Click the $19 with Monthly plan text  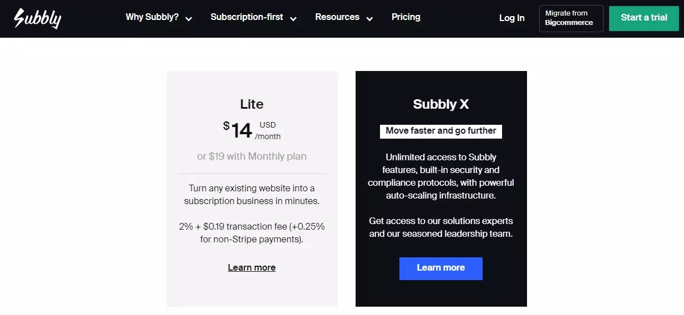251,156
